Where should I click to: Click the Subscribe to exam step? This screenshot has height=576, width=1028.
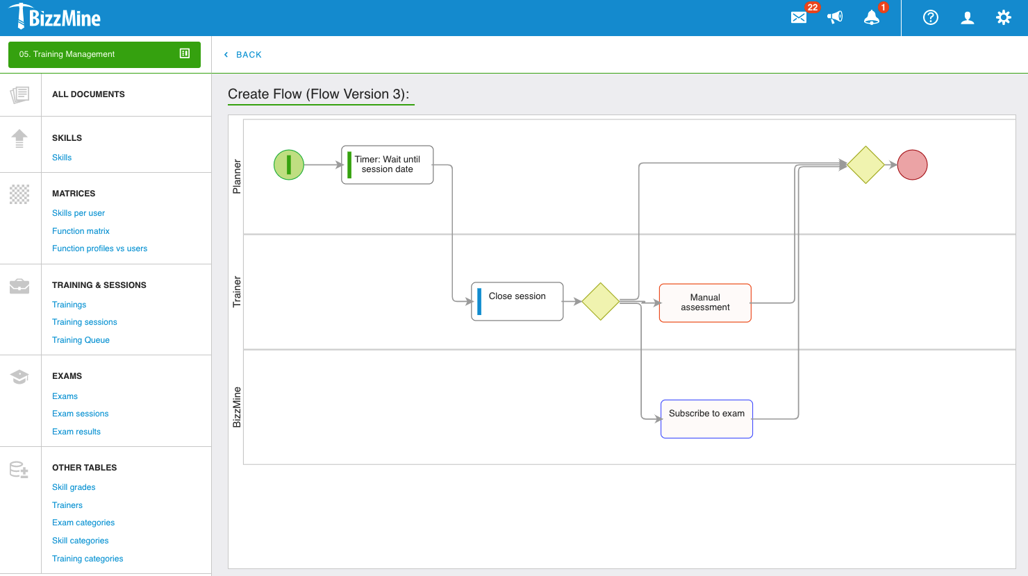(706, 418)
